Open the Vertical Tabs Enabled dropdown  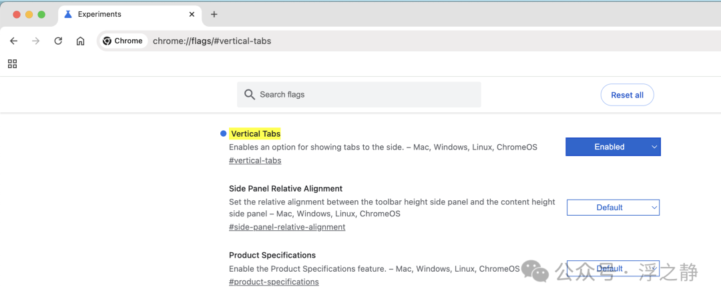click(613, 147)
